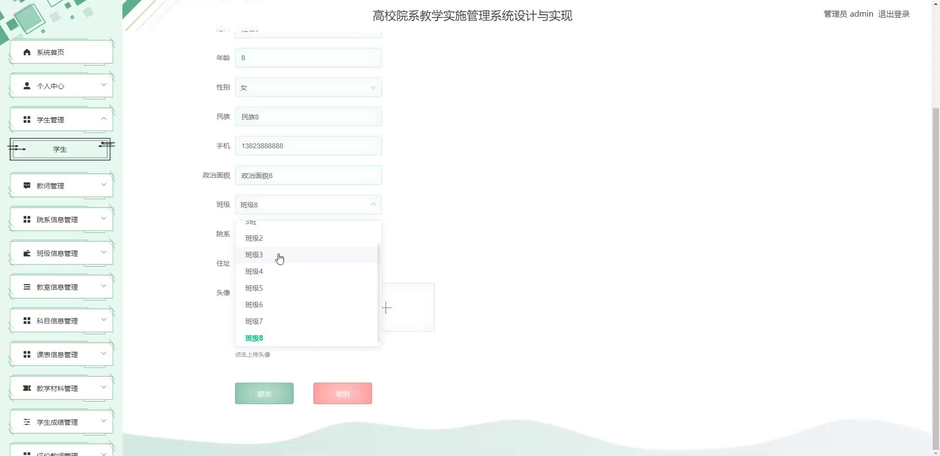This screenshot has width=940, height=456.
Task: Click the list icon beside 教室信息管理
Action: [27, 287]
